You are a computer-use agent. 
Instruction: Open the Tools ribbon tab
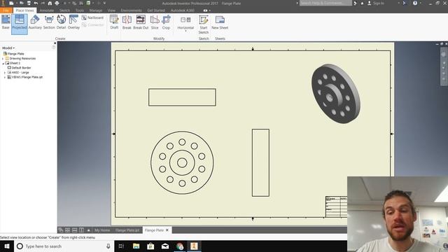point(80,10)
